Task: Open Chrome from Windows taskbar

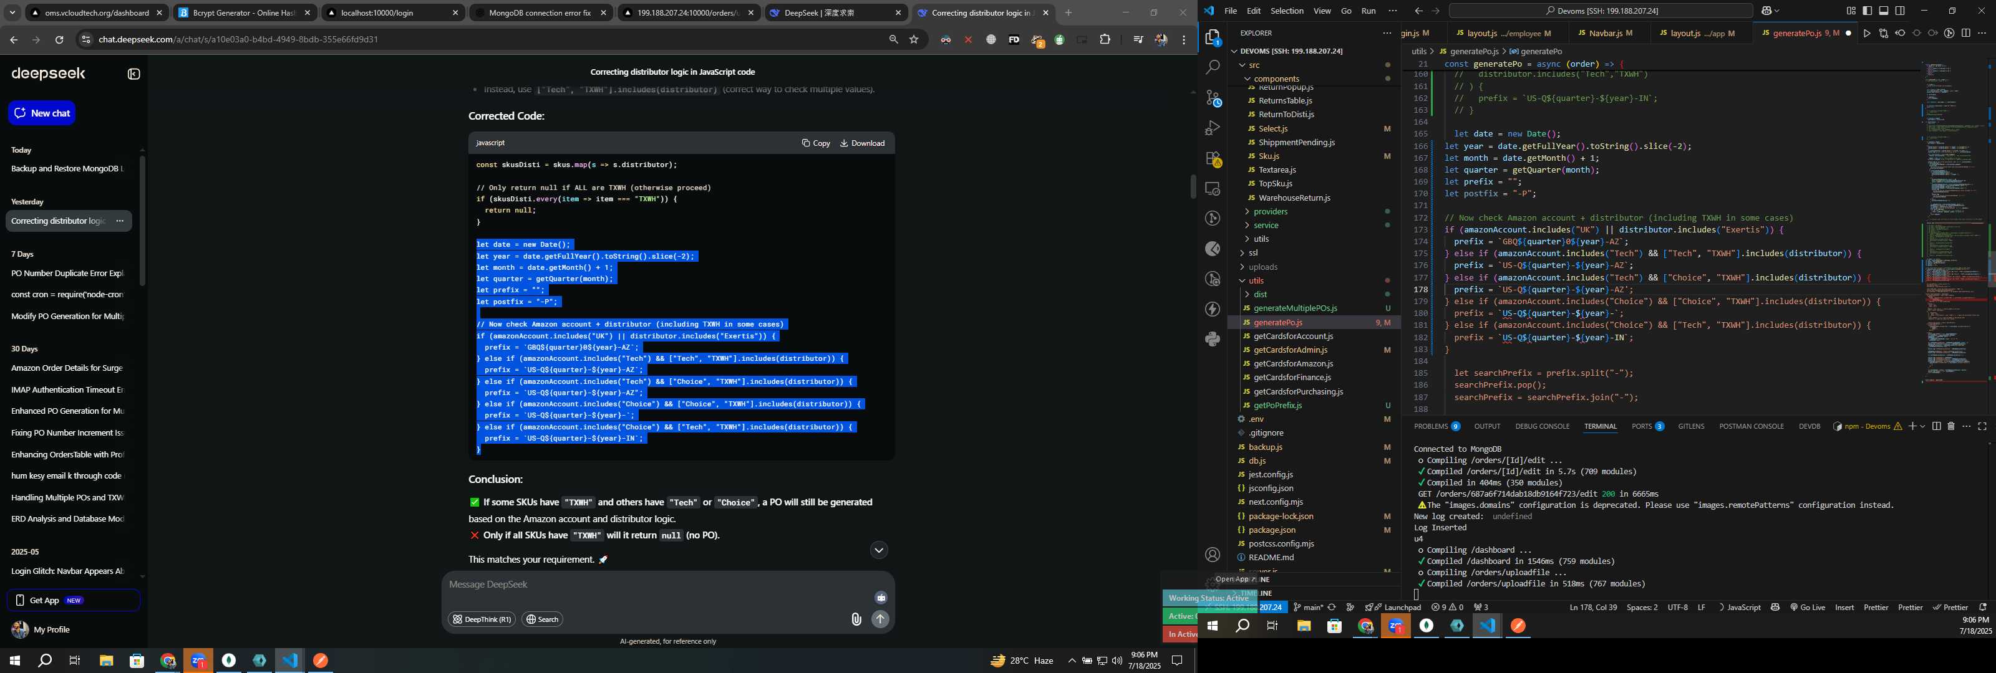Action: click(167, 661)
